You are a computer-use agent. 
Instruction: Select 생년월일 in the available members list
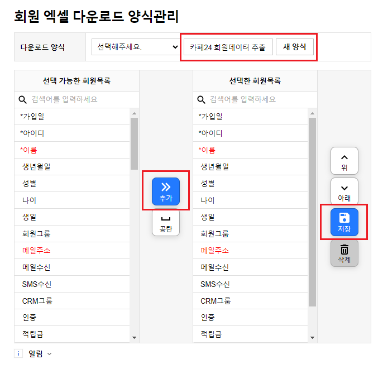click(x=72, y=167)
